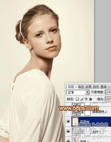Click the link icon on 曲线 3
The width and height of the screenshot is (111, 142).
(82, 132)
